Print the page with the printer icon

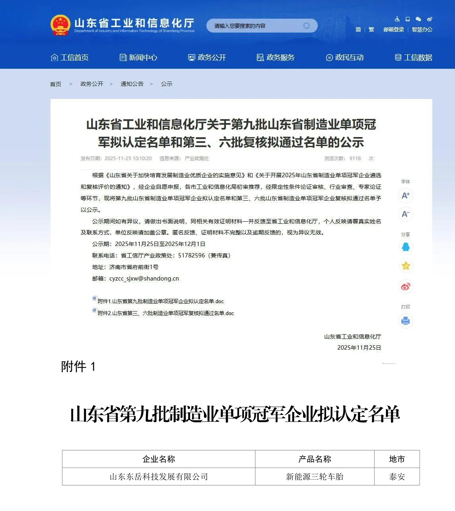click(405, 321)
